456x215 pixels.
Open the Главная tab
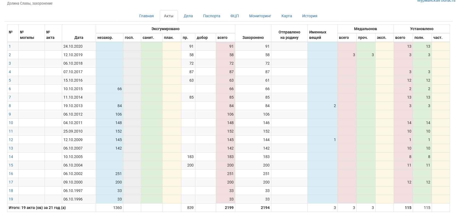pos(146,16)
